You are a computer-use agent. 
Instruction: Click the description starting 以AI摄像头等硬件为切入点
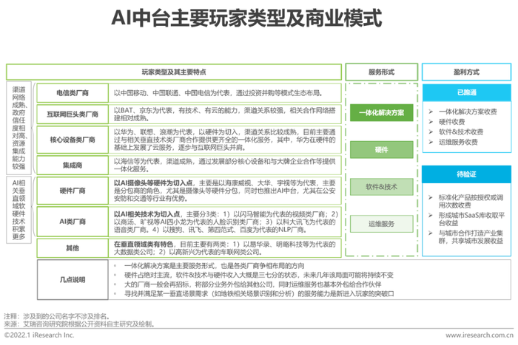[225, 191]
